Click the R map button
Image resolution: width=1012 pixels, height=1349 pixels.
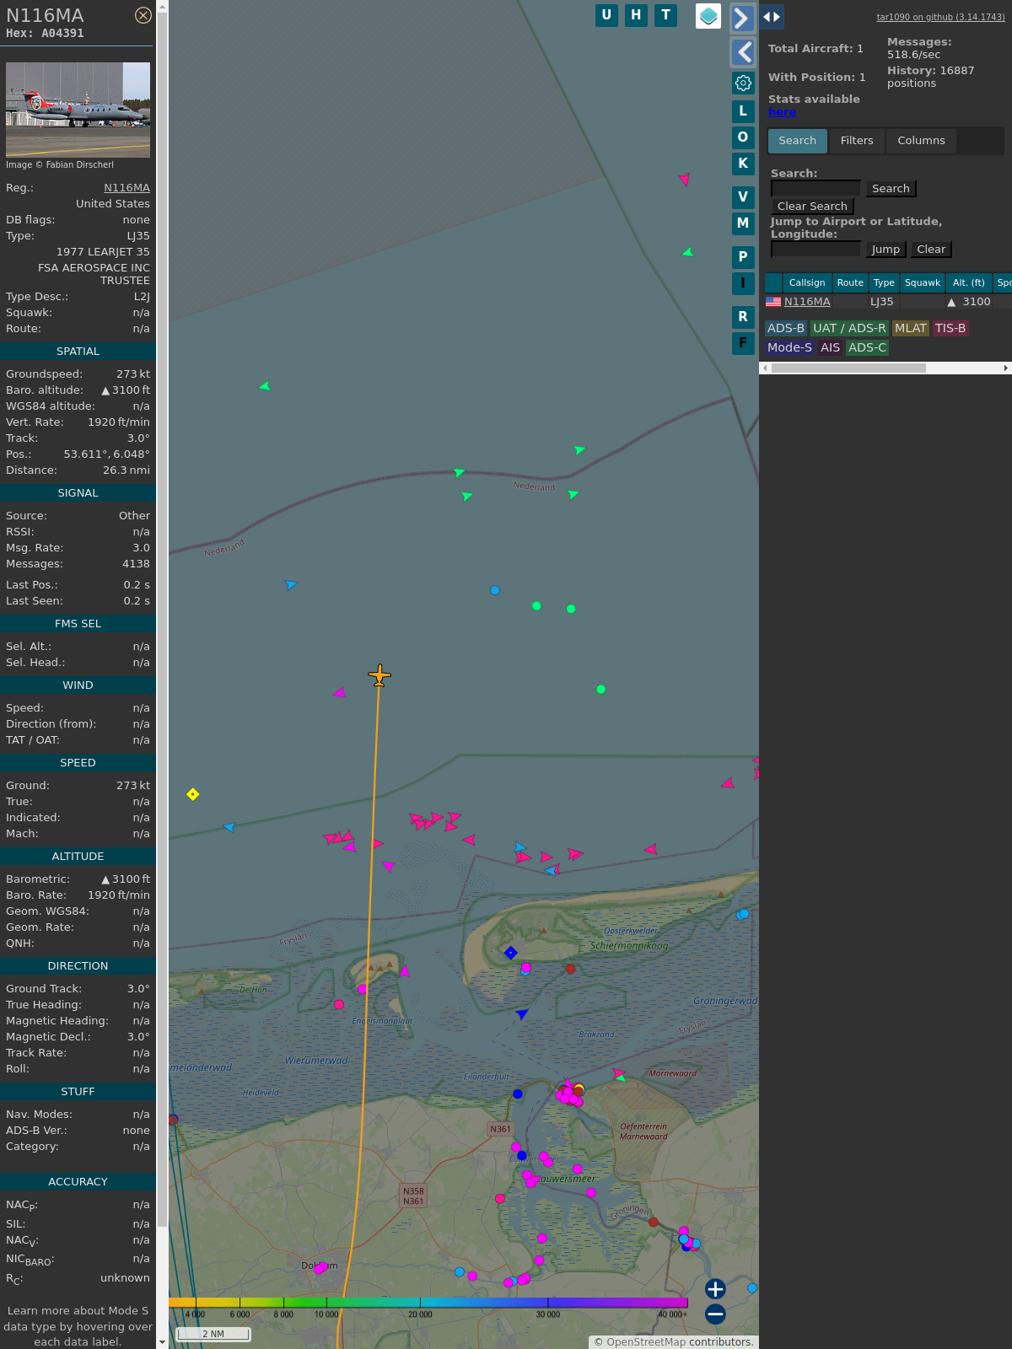(743, 317)
